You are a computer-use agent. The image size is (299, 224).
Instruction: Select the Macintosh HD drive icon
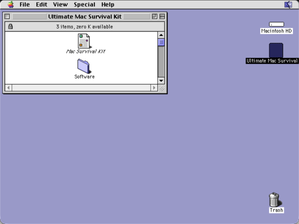[x=276, y=24]
